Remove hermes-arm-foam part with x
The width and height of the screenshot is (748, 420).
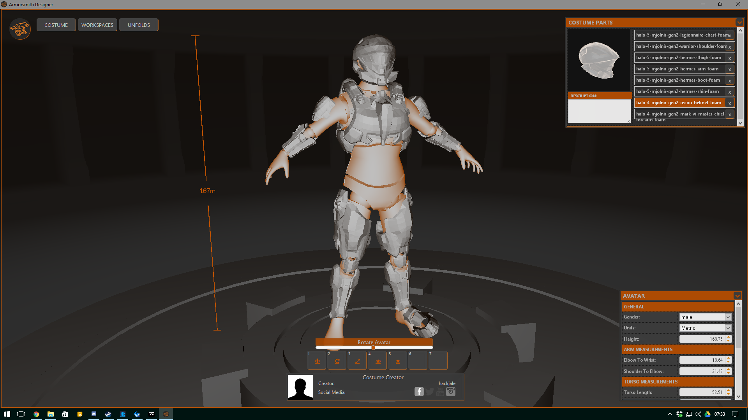click(730, 70)
